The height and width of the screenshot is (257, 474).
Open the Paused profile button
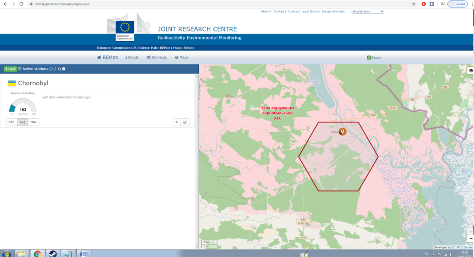click(x=458, y=4)
